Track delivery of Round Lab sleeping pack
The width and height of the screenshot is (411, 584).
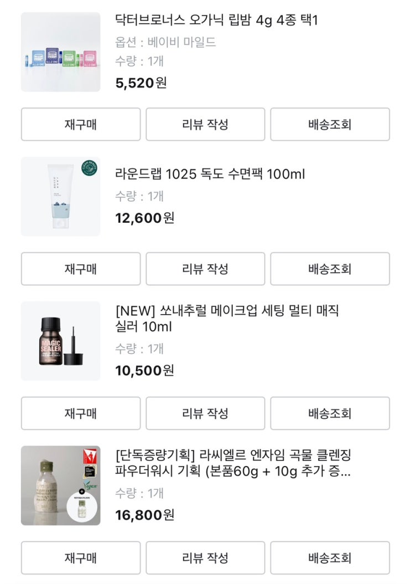tap(330, 269)
